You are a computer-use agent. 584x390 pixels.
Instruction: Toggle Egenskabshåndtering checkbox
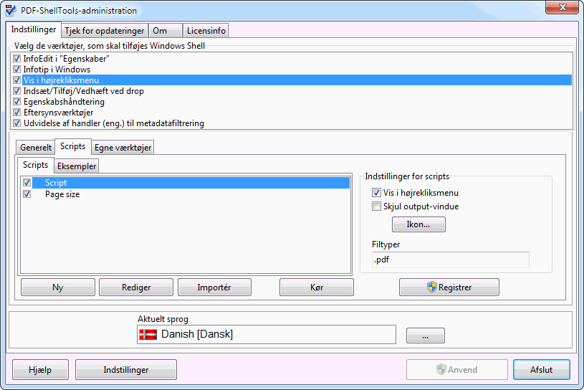(16, 102)
